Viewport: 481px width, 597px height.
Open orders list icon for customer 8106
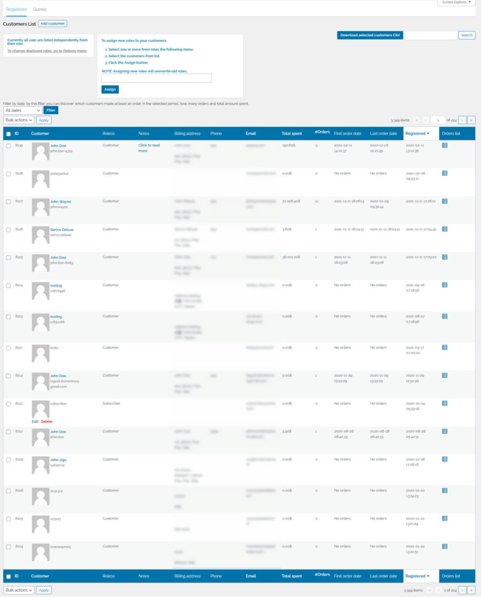[x=444, y=490]
